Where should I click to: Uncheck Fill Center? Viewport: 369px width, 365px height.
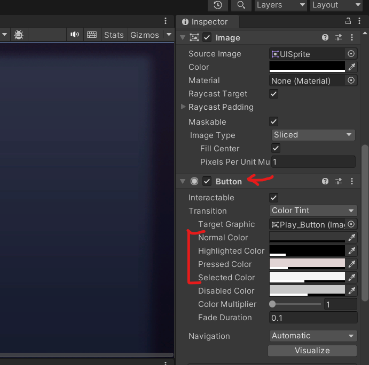tap(276, 148)
